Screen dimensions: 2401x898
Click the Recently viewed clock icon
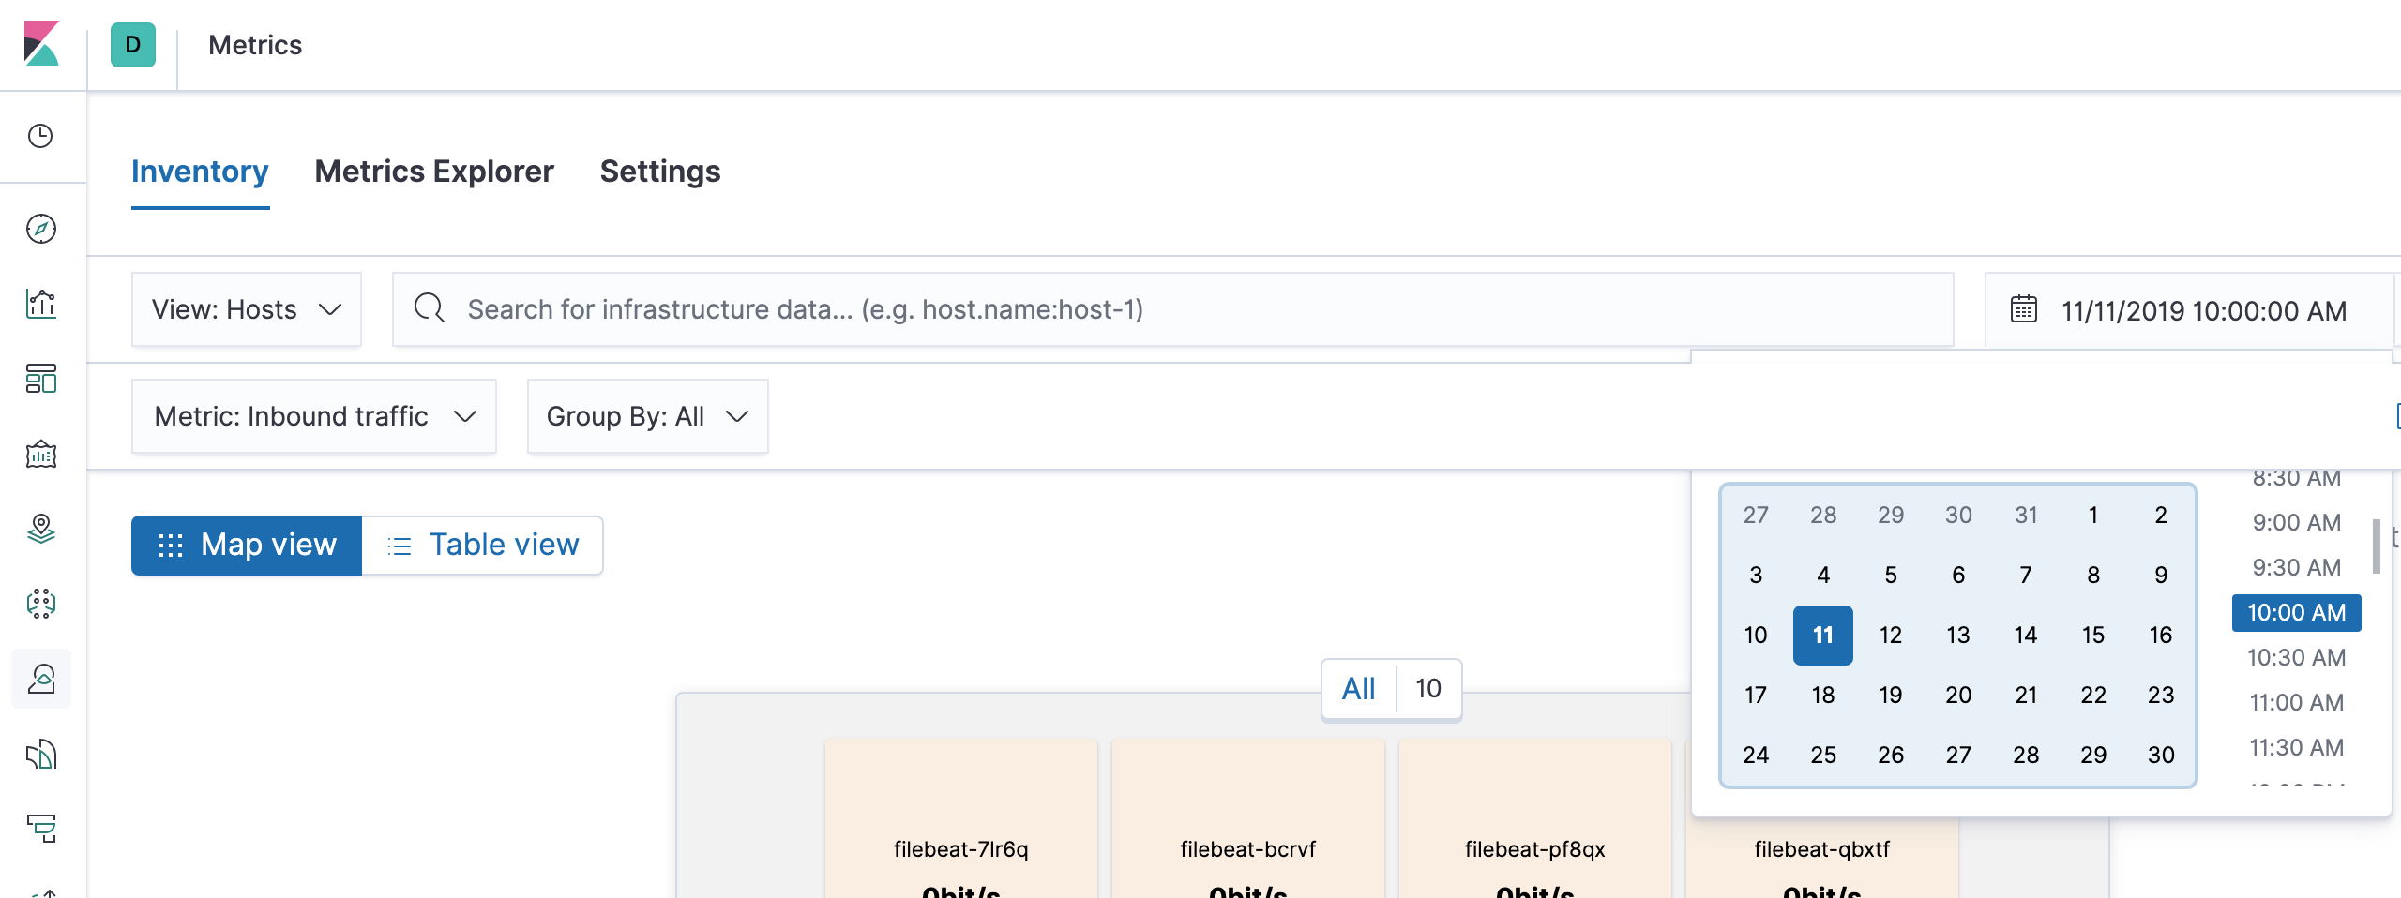pos(41,136)
